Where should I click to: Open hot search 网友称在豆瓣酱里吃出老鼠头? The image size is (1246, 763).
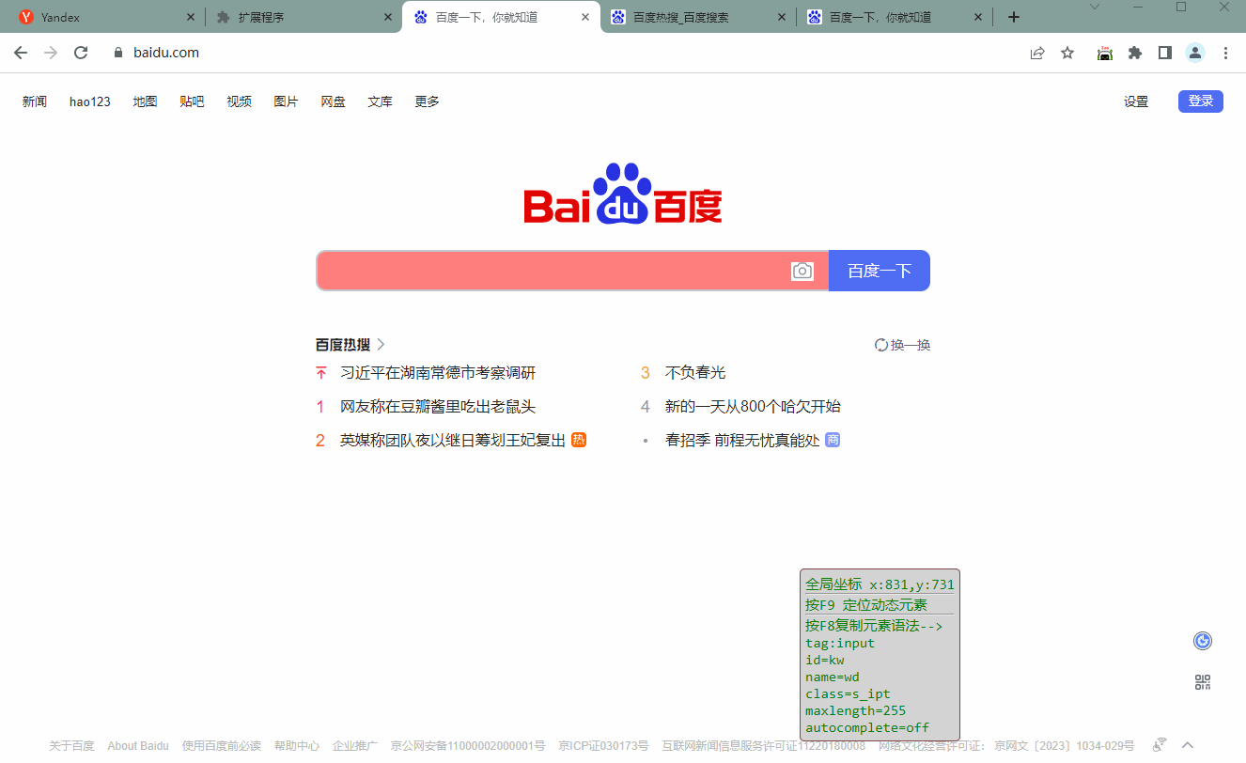pos(438,407)
